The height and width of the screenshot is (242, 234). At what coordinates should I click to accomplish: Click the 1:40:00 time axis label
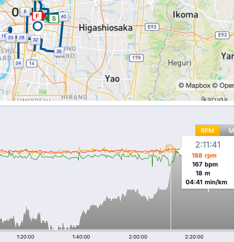pyautogui.click(x=81, y=237)
